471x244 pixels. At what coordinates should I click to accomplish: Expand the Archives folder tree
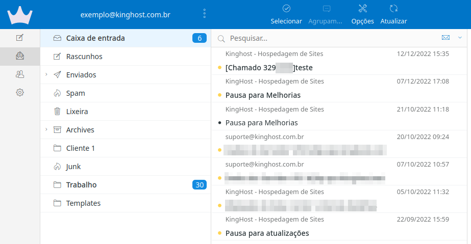point(46,130)
